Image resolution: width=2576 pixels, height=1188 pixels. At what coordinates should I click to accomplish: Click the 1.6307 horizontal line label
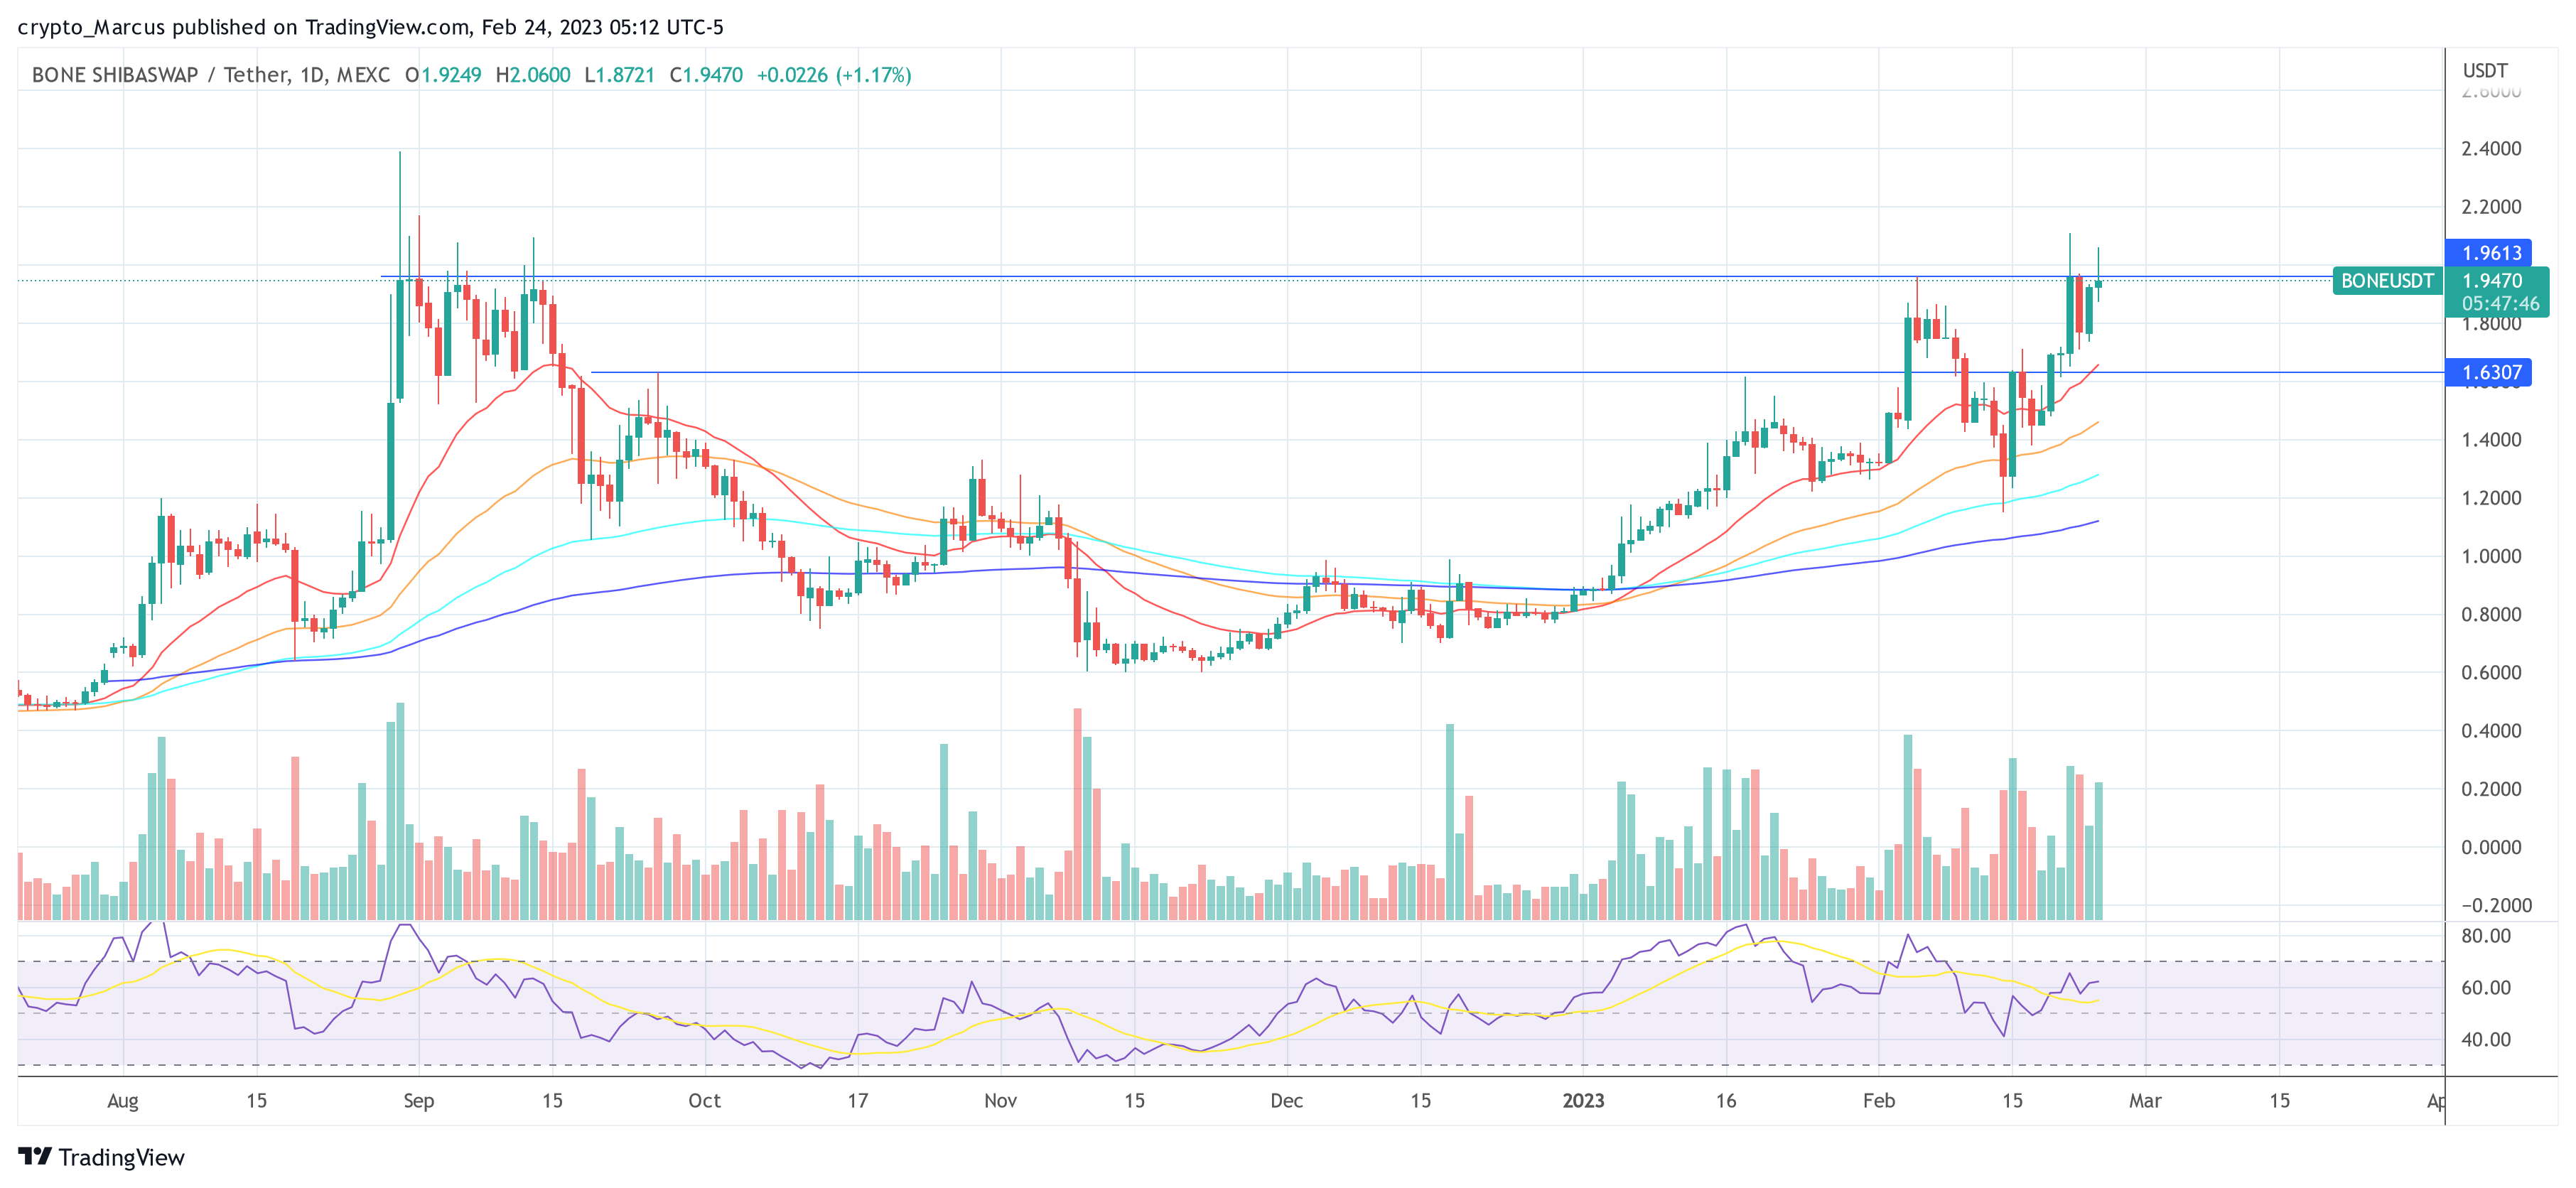coord(2492,373)
